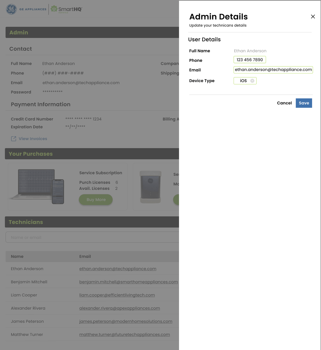Screen dimensions: 321x350
Task: Open the Device Type dropdown showing iOS
Action: pyautogui.click(x=245, y=81)
